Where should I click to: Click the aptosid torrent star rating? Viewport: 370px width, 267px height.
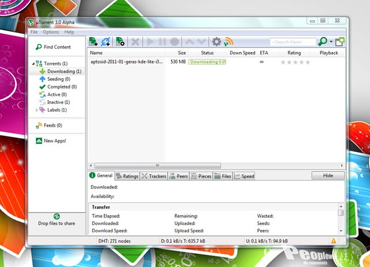tap(295, 62)
